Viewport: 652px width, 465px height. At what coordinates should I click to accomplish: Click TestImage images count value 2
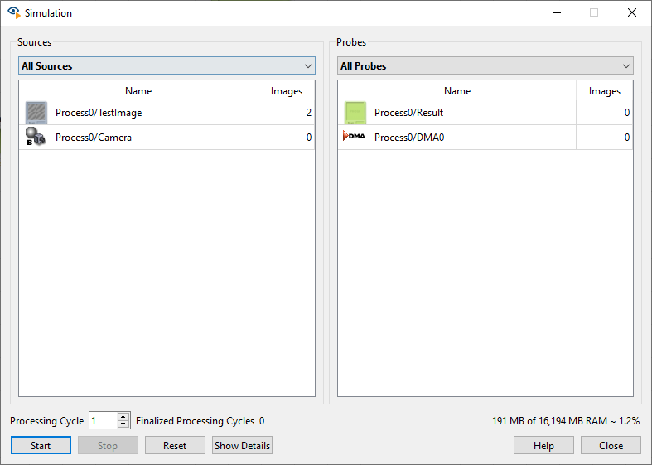click(309, 113)
